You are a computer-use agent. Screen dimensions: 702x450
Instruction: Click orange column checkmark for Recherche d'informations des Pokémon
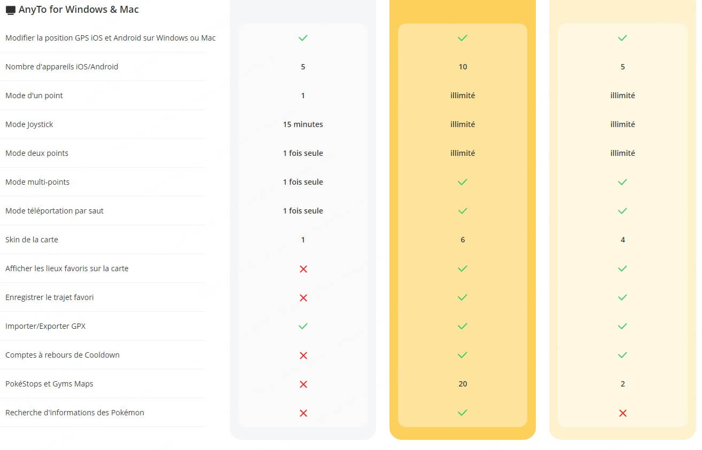point(463,413)
